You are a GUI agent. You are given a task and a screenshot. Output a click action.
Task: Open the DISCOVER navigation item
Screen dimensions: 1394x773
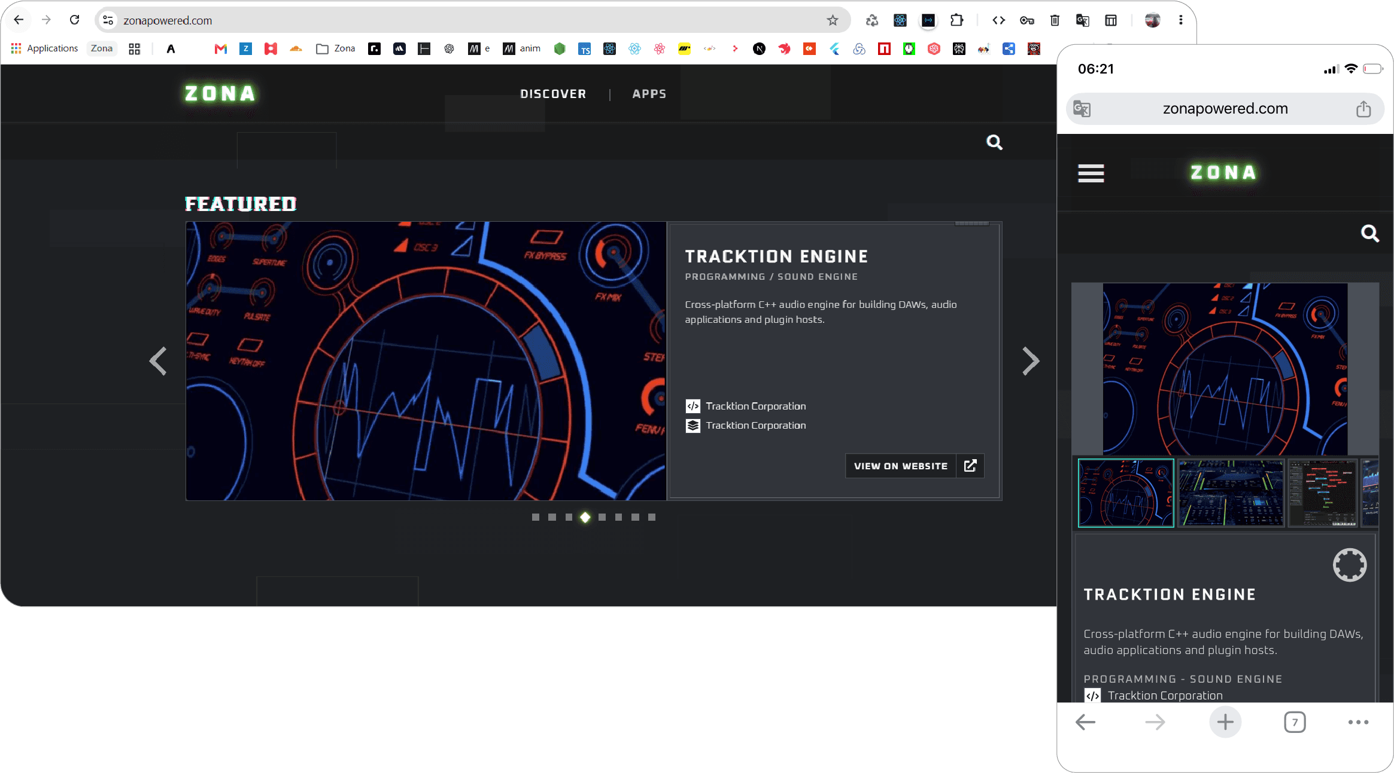[x=553, y=94]
